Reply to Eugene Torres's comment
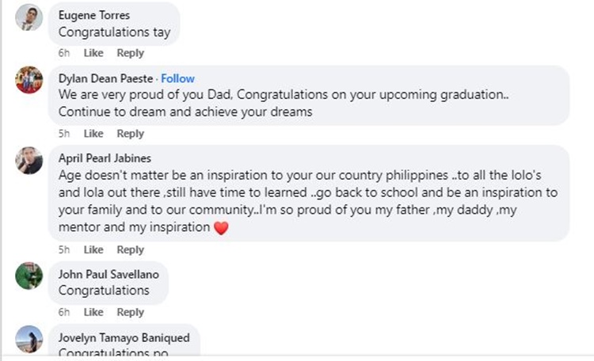The height and width of the screenshot is (361, 594). click(x=130, y=53)
